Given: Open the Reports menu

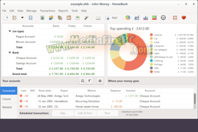Looking at the screenshot, I should click(63, 11).
